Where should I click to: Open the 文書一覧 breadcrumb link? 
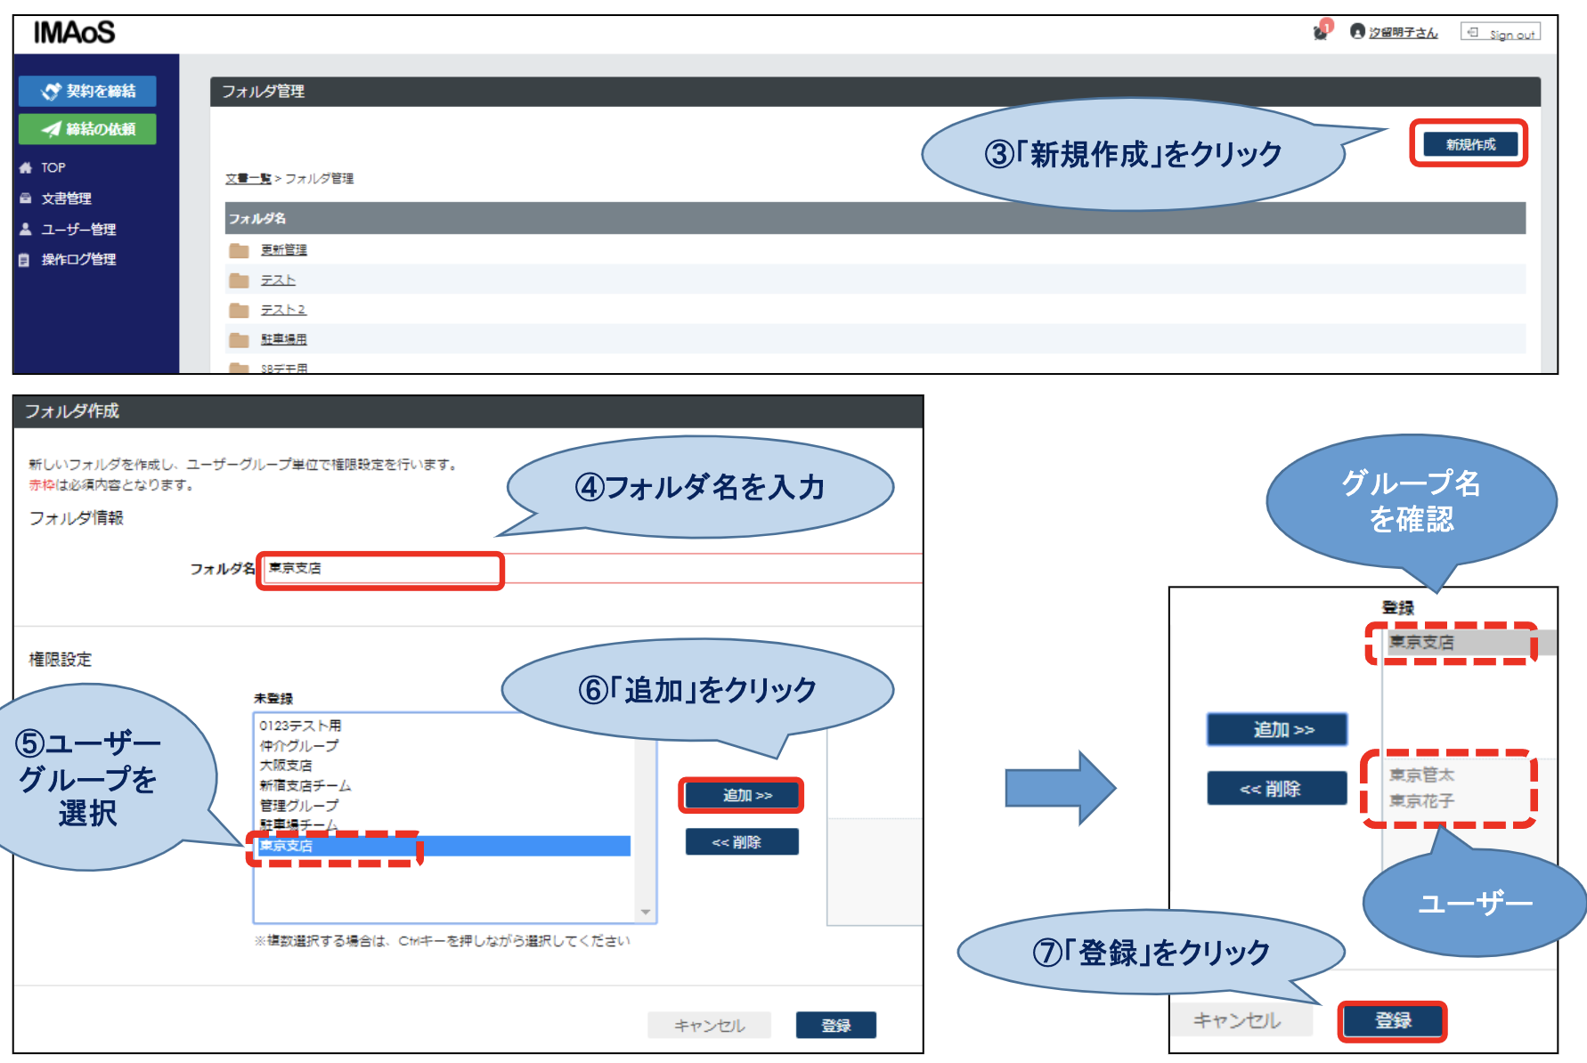(x=248, y=178)
